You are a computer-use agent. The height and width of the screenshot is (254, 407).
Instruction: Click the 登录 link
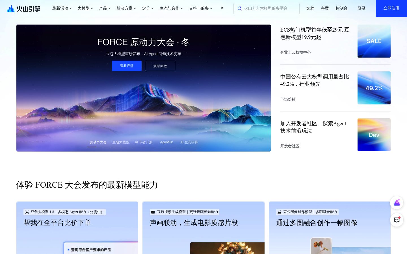click(361, 8)
